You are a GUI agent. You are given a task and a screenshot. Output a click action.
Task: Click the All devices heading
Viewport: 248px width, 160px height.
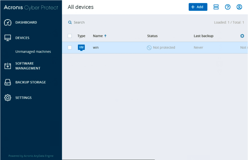[x=81, y=7]
